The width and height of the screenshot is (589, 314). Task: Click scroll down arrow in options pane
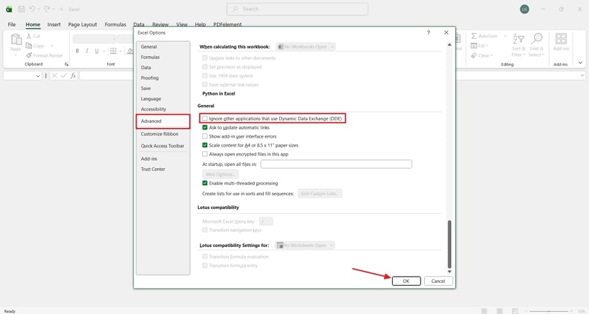(449, 272)
